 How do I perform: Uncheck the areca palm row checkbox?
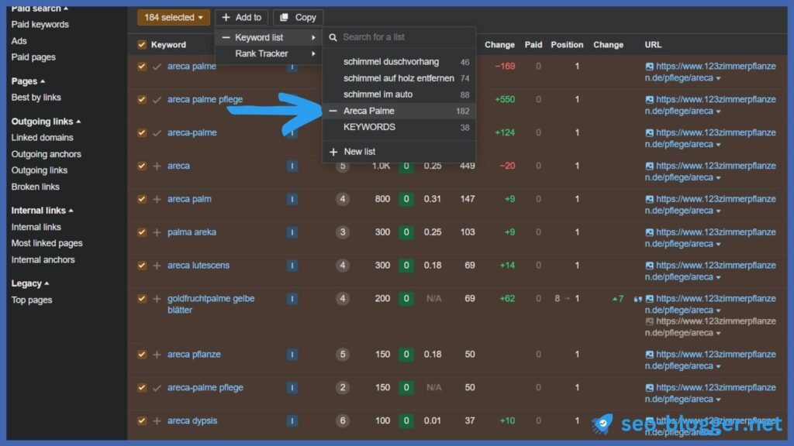pos(142,199)
